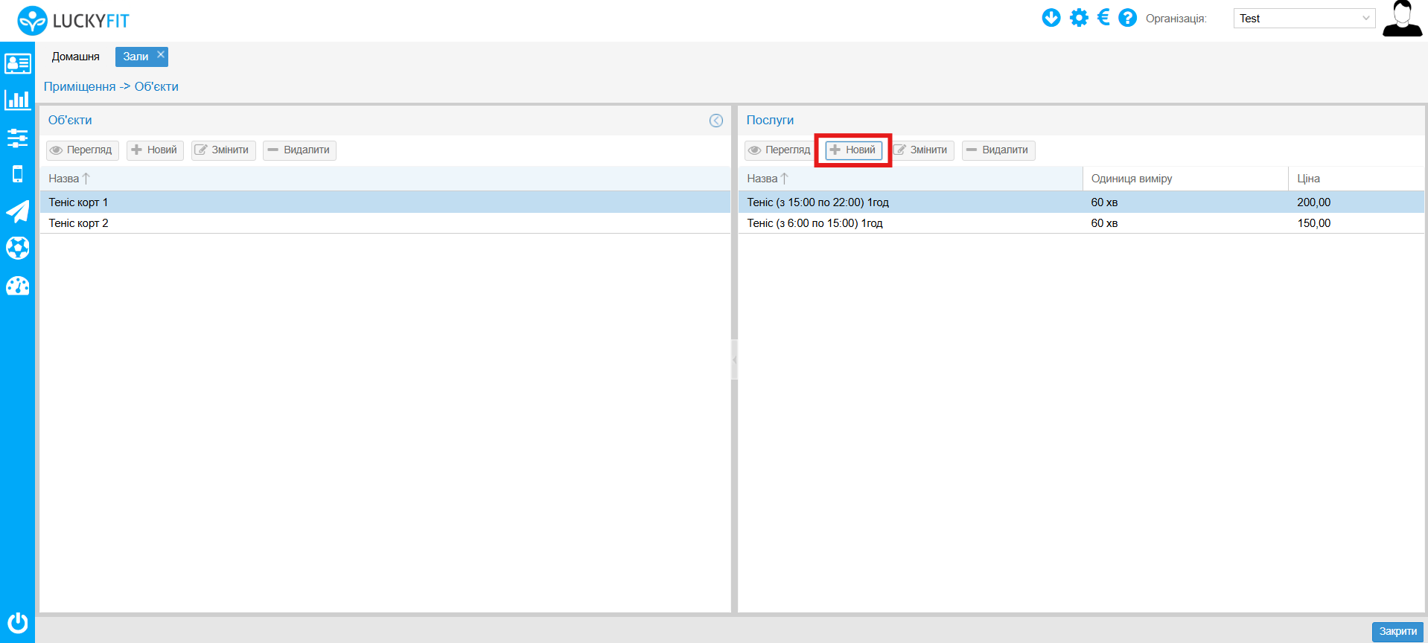The height and width of the screenshot is (643, 1428).
Task: Select the Теніс корт 2 row
Action: (x=79, y=223)
